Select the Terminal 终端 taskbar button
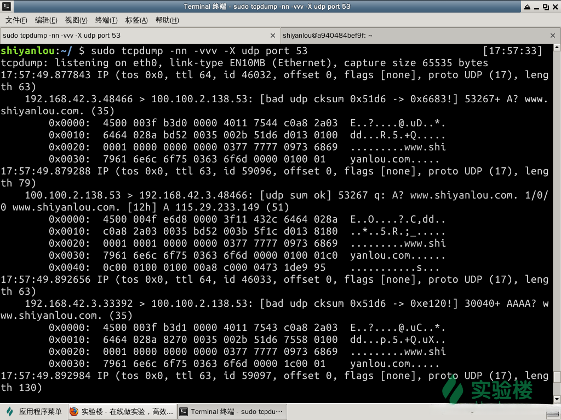The image size is (561, 420). [232, 412]
